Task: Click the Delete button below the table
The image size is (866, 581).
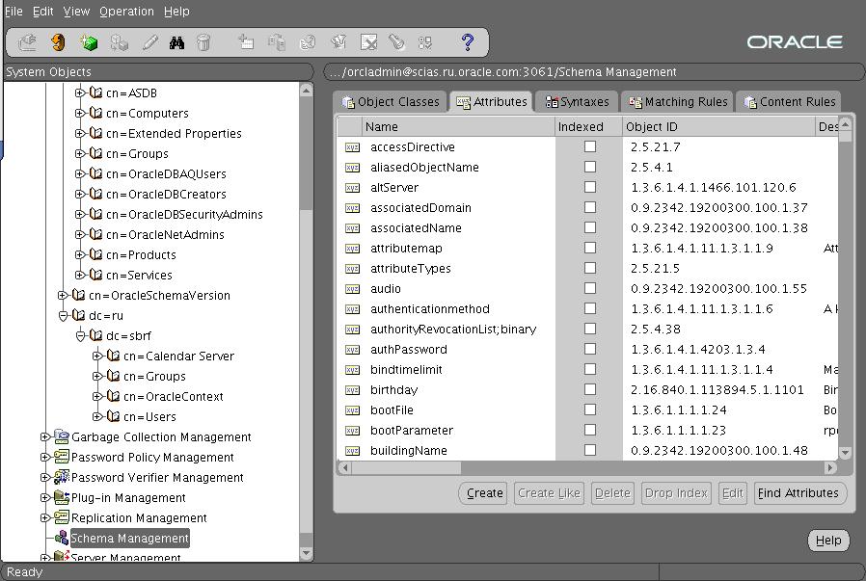Action: click(x=612, y=492)
